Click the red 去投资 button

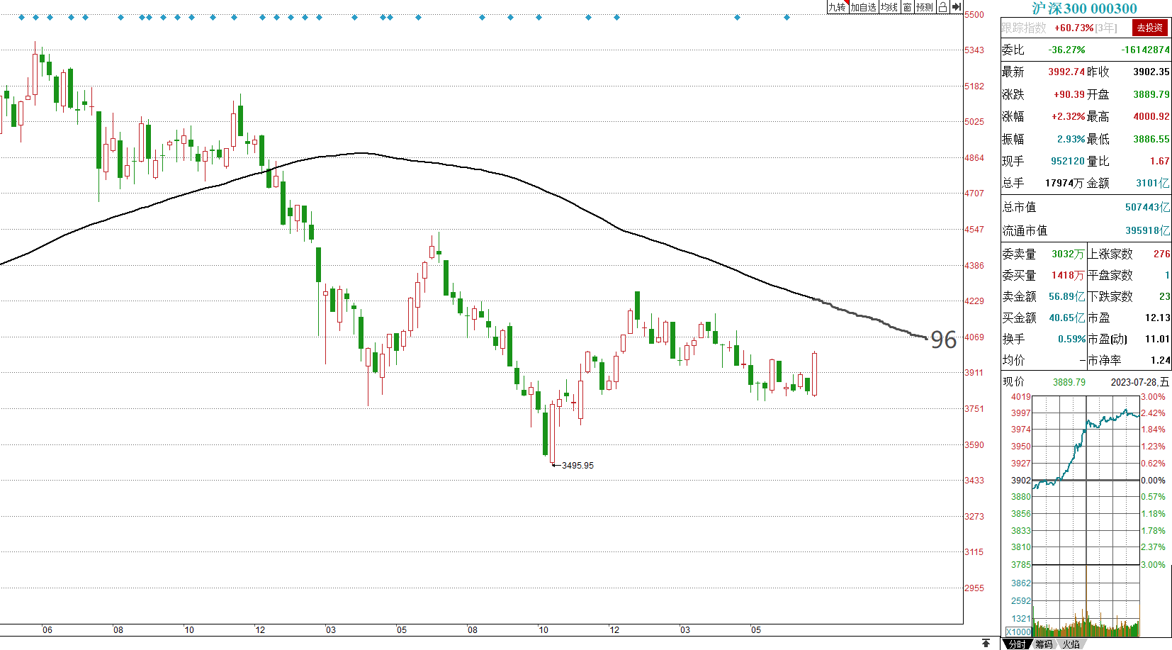(x=1149, y=28)
